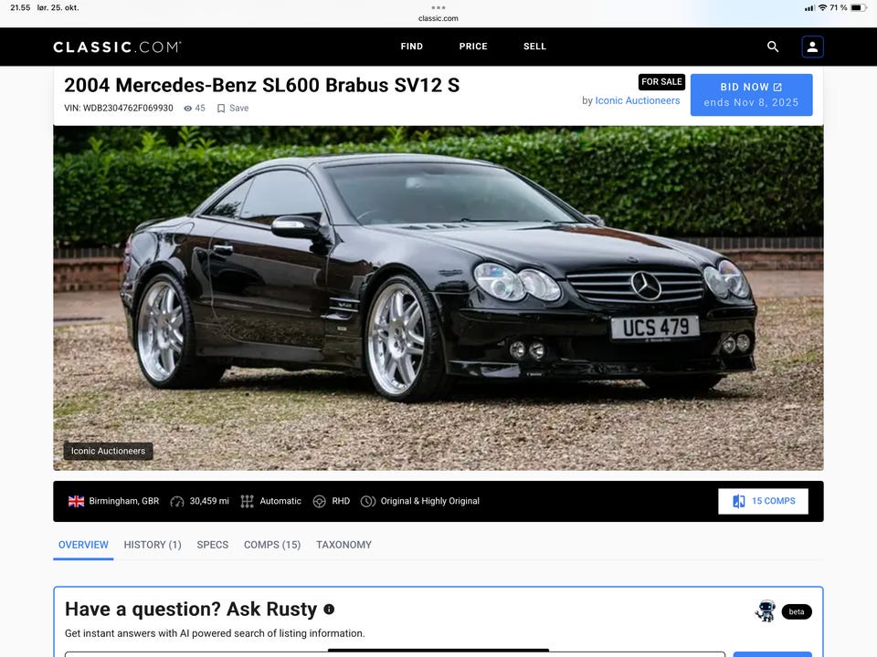This screenshot has height=657, width=877.
Task: Click the Wi-Fi status icon
Action: (822, 8)
